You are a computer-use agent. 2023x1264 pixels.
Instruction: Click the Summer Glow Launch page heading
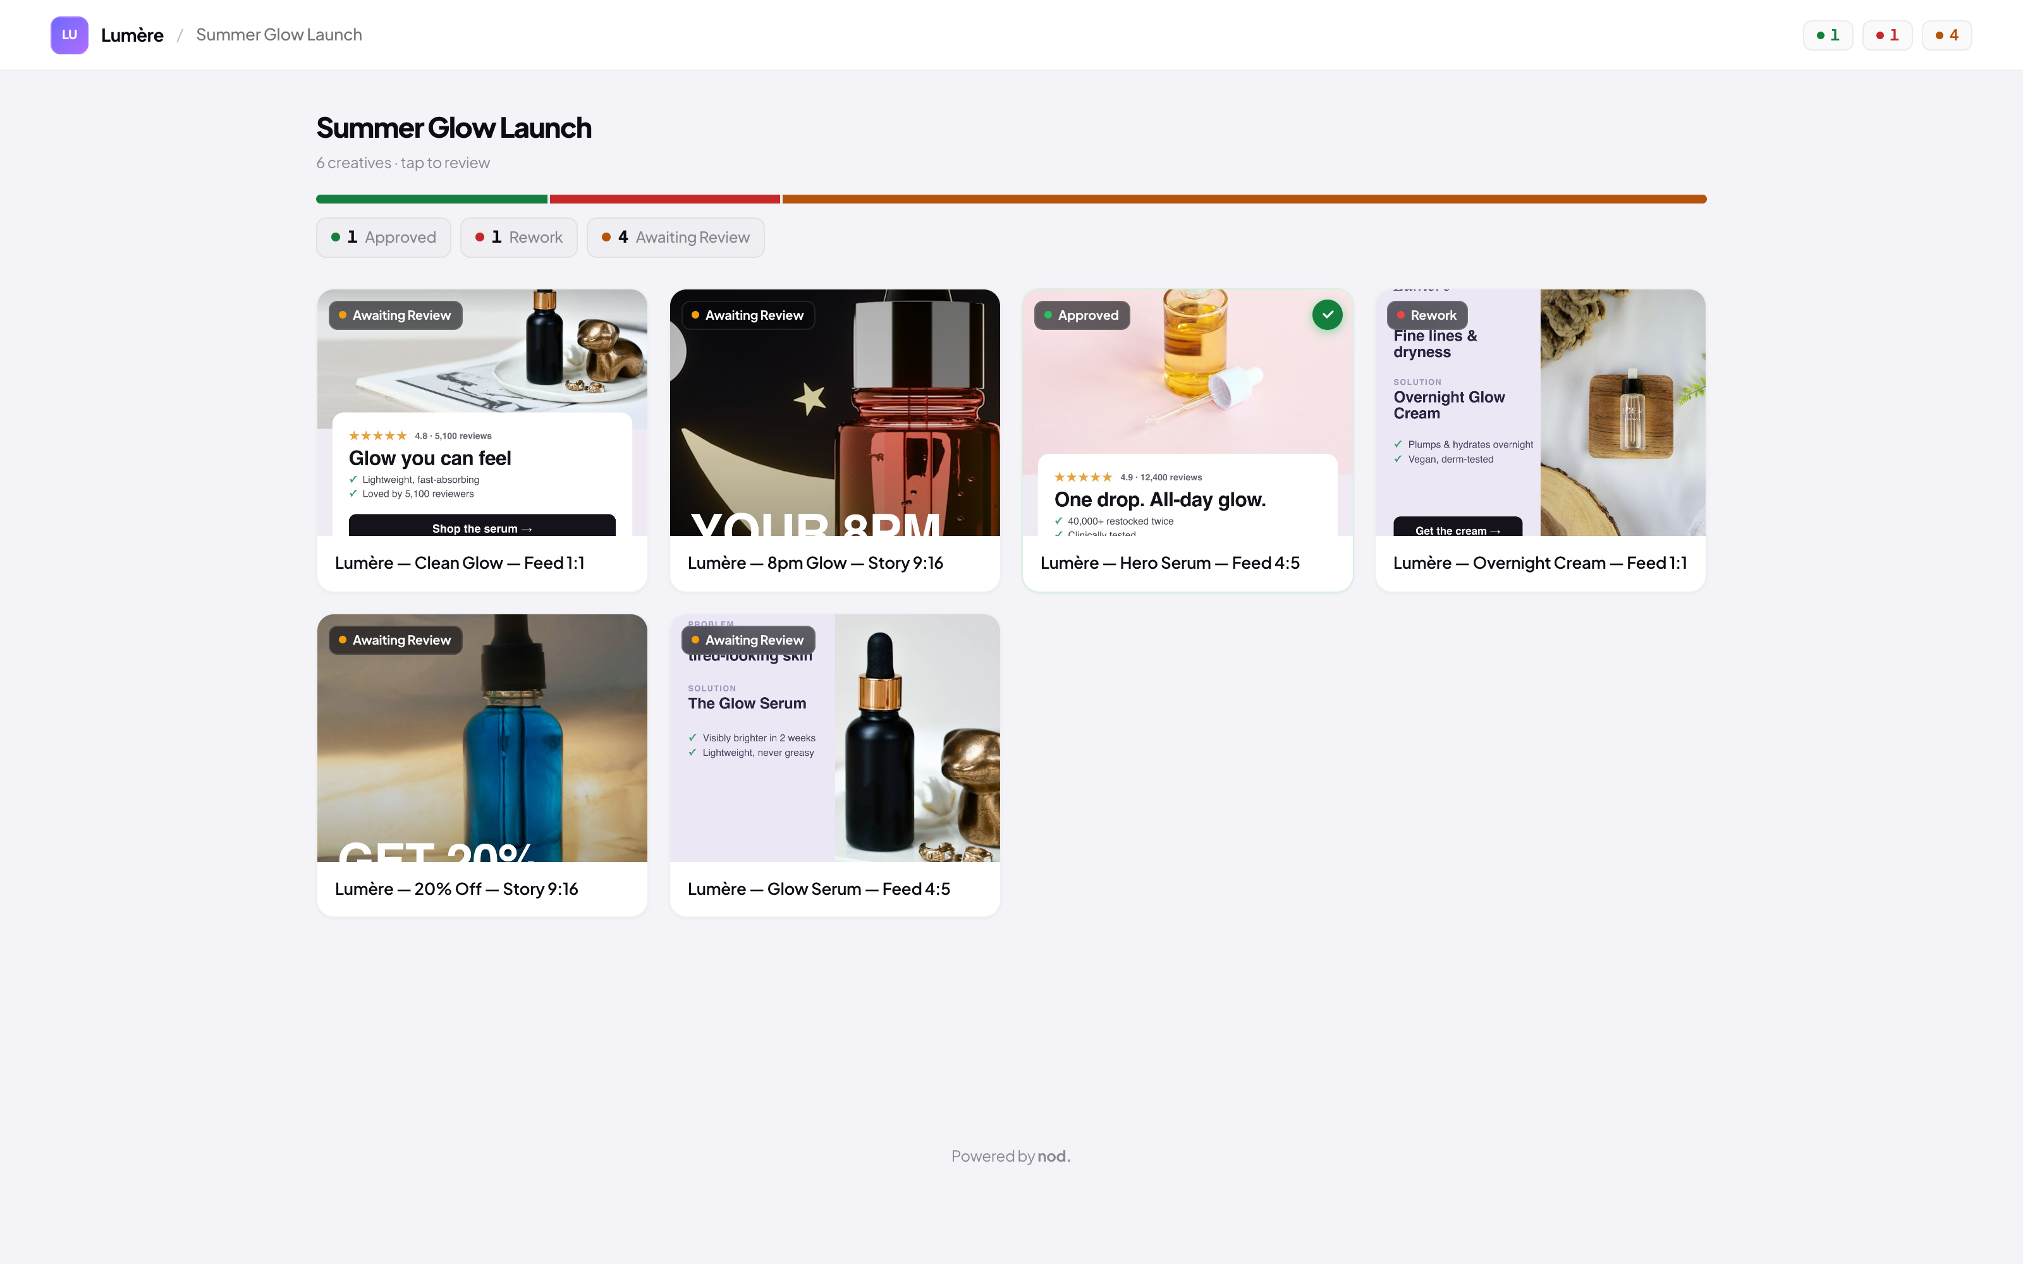[454, 128]
